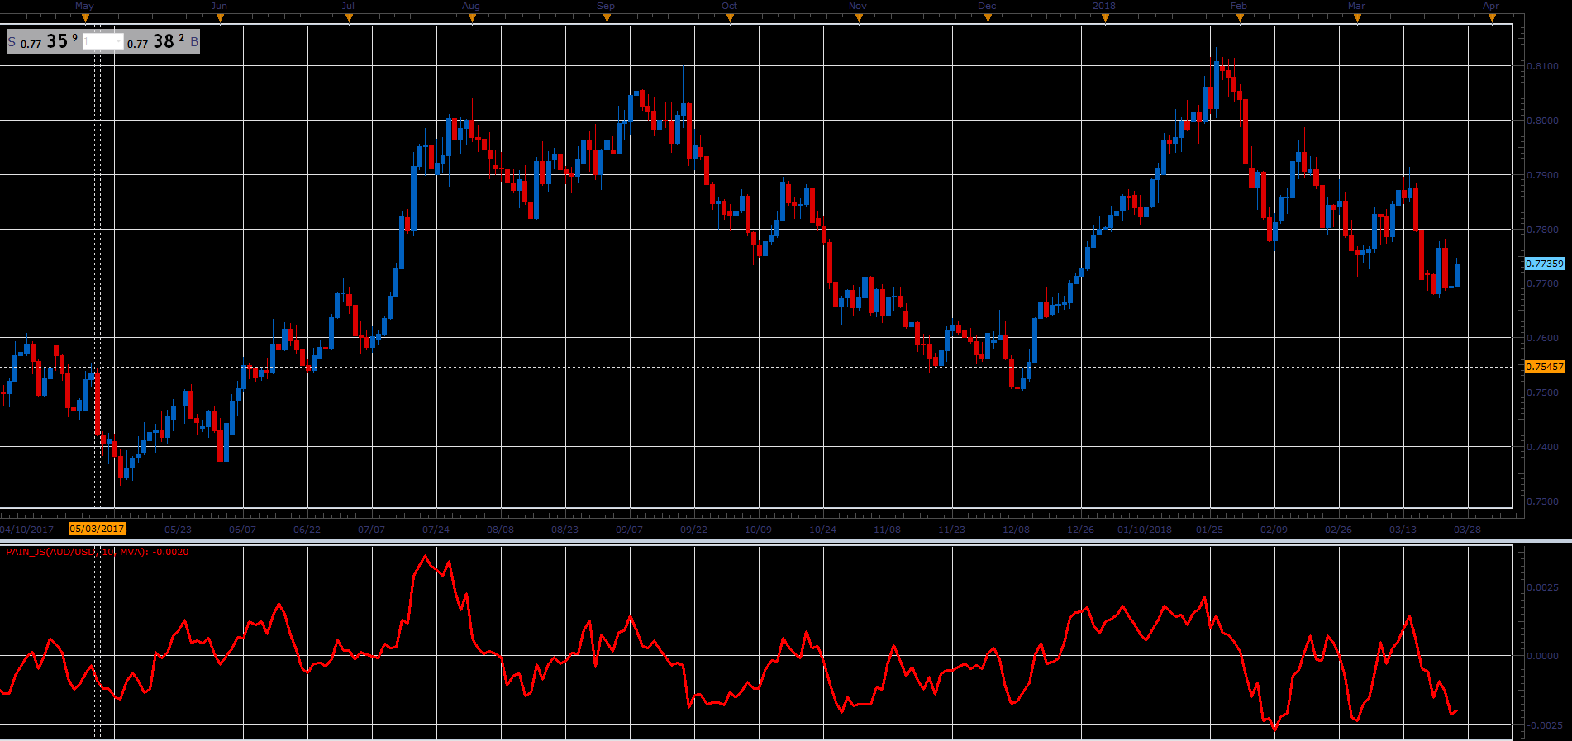Click the 08/23 date axis label

tap(564, 530)
